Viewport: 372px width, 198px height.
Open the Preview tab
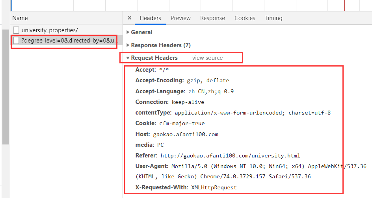pyautogui.click(x=180, y=18)
